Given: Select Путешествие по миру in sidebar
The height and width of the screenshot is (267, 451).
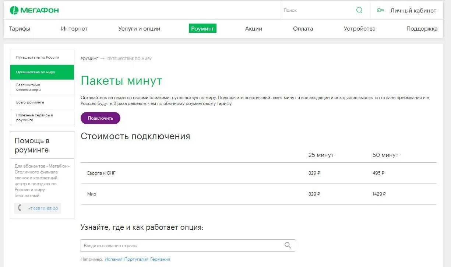Looking at the screenshot, I should point(42,72).
